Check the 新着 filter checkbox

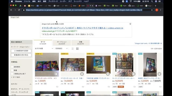point(12,70)
